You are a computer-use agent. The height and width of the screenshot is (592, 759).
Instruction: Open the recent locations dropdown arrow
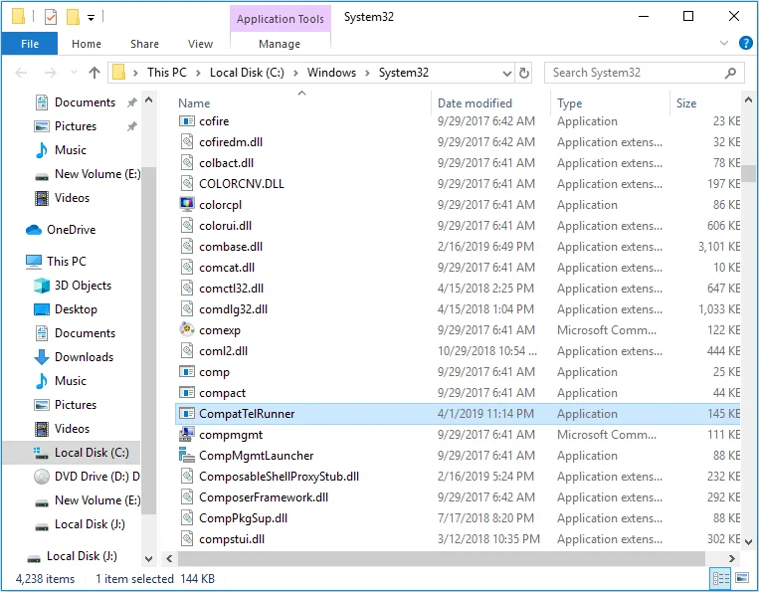(74, 73)
